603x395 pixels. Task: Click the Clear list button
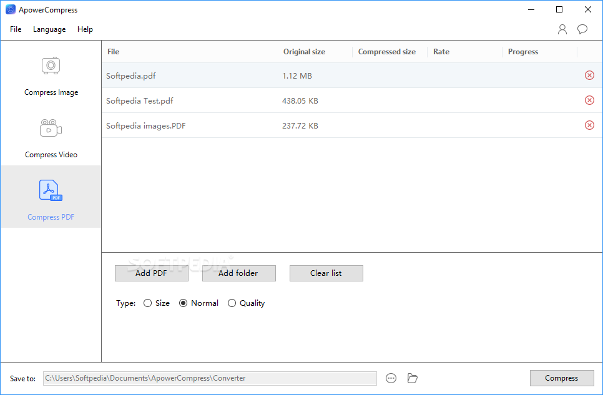(x=326, y=273)
